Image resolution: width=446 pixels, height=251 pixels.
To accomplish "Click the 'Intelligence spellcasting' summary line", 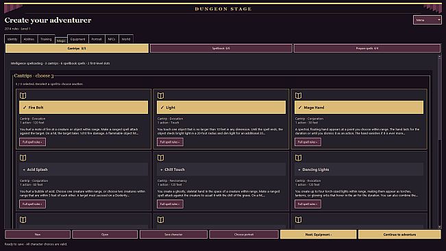I will pos(60,63).
